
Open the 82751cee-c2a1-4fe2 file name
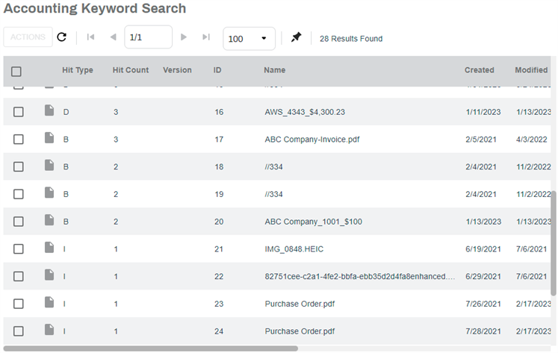coord(360,276)
